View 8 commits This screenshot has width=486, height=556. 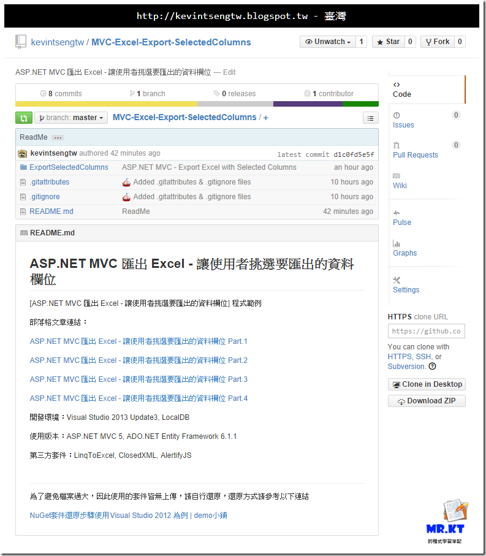tap(61, 94)
